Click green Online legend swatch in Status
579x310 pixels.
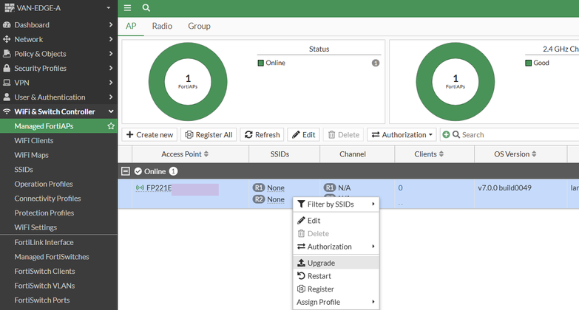261,63
